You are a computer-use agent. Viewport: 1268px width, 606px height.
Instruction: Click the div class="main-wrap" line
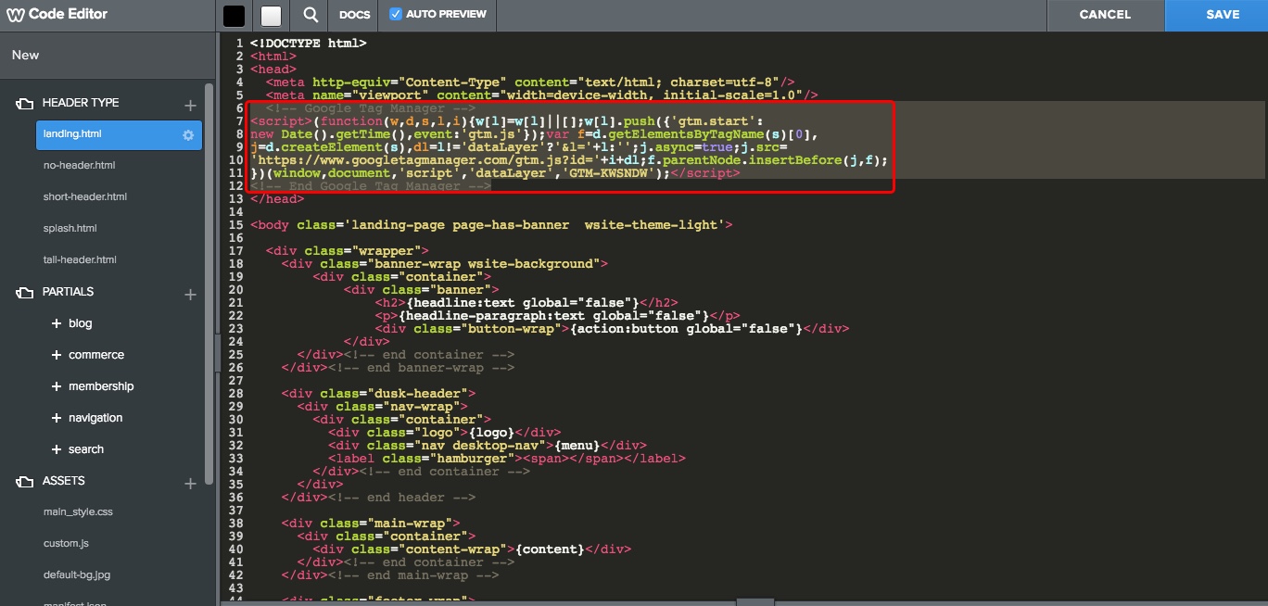[371, 524]
